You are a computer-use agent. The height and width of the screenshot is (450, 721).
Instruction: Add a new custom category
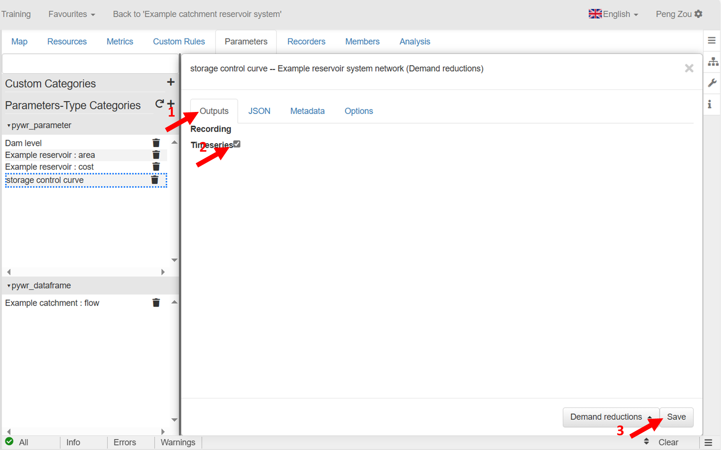pyautogui.click(x=171, y=82)
